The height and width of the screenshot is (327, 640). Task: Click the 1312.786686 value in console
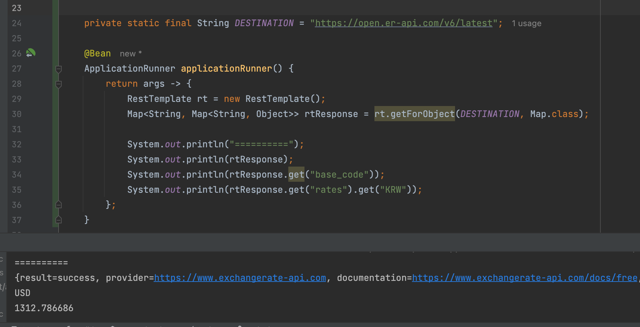(44, 308)
